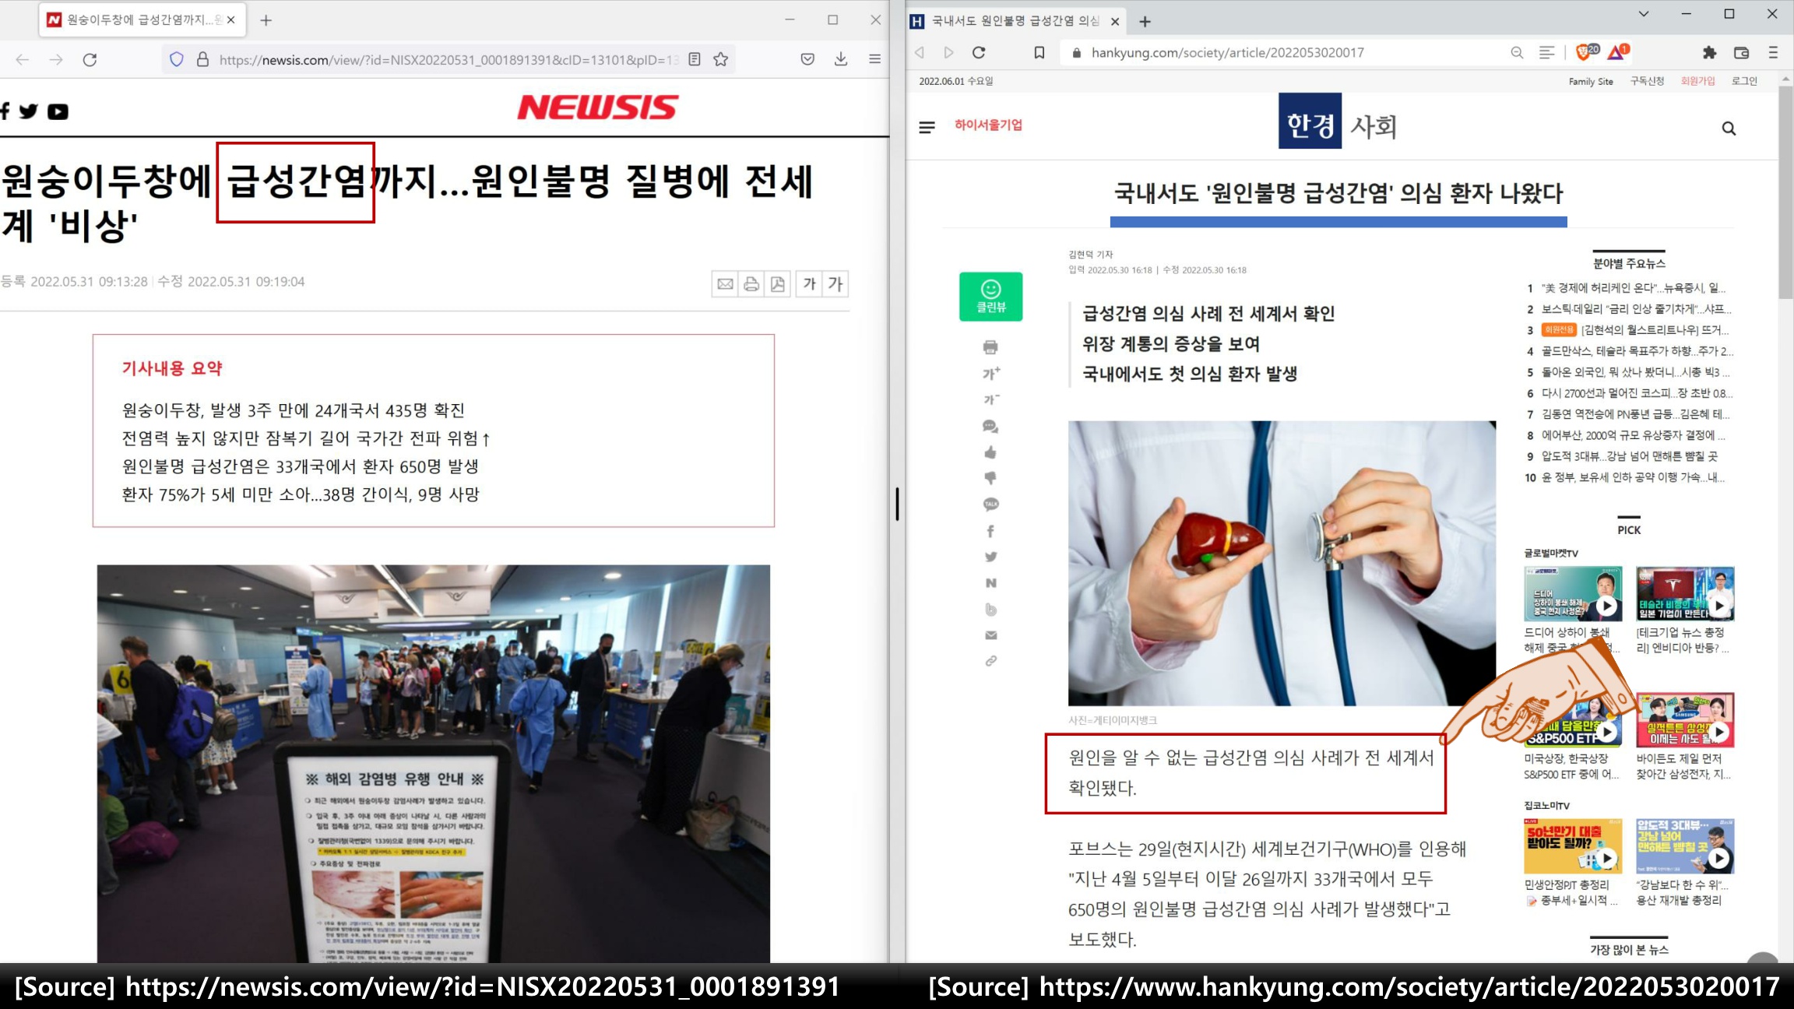Screen dimensions: 1794x1009
Task: Share Hankyung article via Band icon
Action: coord(990,609)
